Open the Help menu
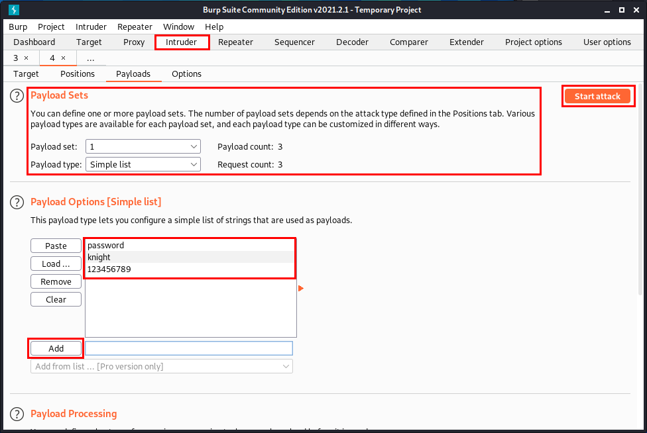Viewport: 647px width, 433px height. pyautogui.click(x=214, y=26)
